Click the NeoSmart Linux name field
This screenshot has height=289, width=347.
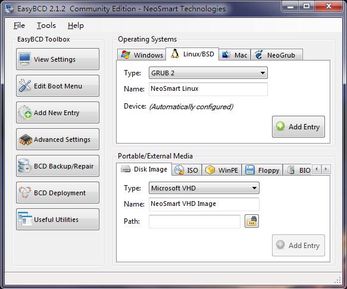point(208,89)
